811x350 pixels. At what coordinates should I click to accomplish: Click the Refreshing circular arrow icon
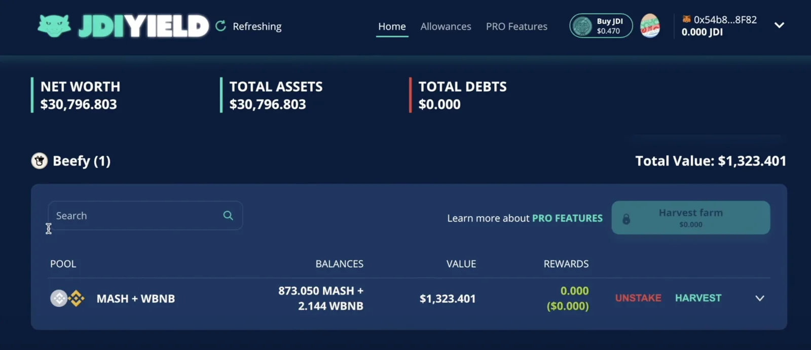point(220,26)
